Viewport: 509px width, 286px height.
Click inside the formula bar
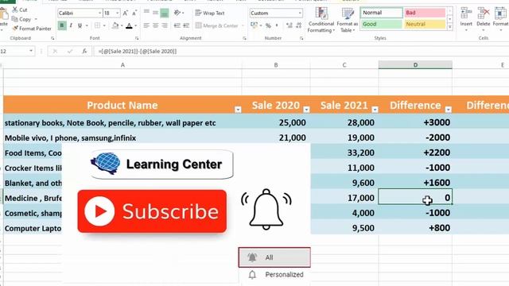coord(301,51)
